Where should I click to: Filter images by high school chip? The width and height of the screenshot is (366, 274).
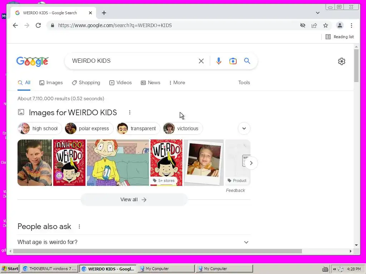tap(40, 128)
